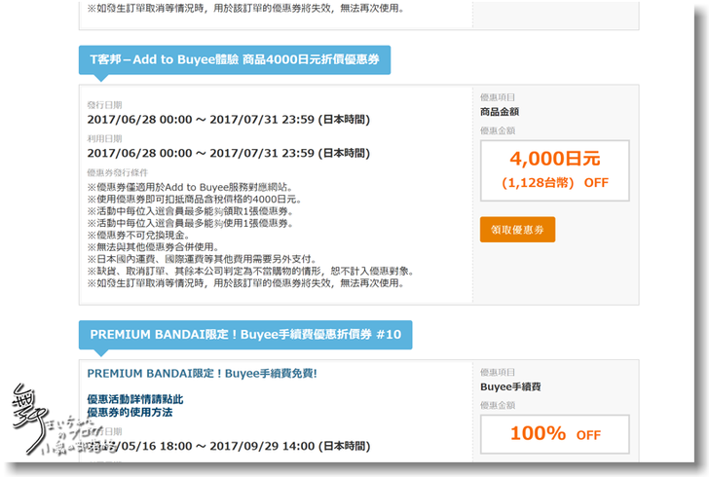The width and height of the screenshot is (709, 477).
Task: Click the first coupon's 利用日期 date range
Action: (x=228, y=154)
